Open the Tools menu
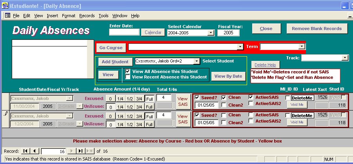 [x=104, y=16]
